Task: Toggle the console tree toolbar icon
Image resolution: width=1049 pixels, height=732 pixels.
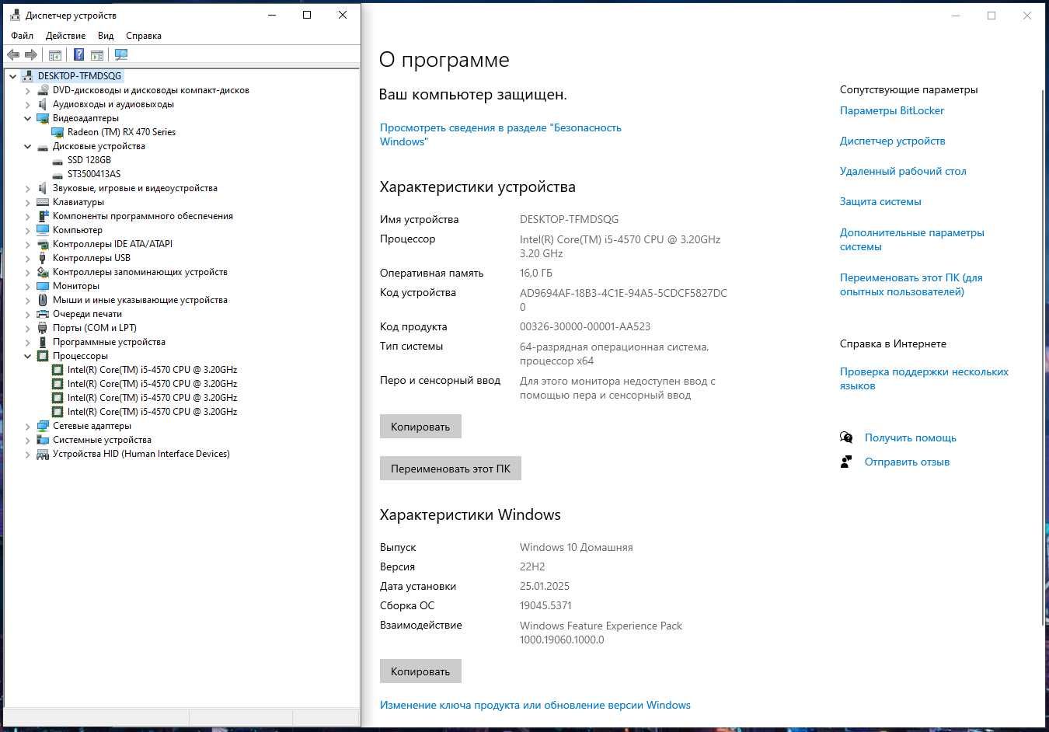Action: point(55,54)
